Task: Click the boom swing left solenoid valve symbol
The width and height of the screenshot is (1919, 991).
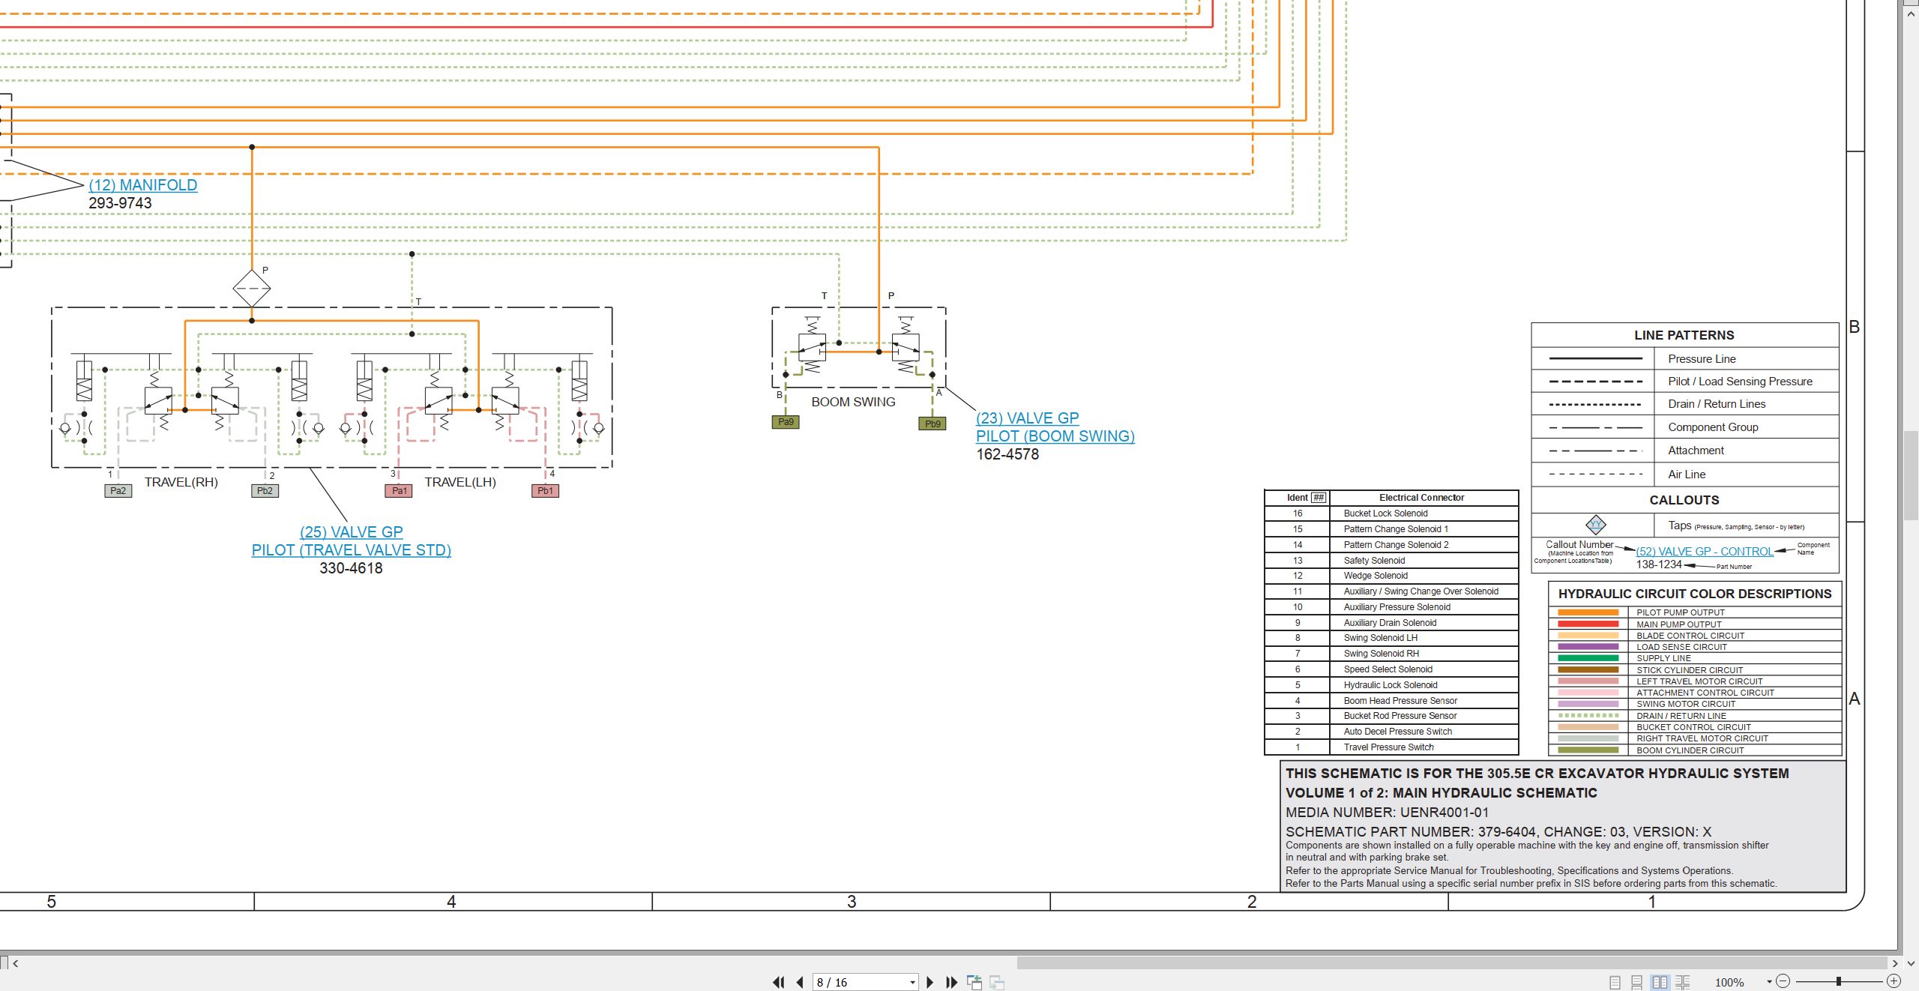Action: [812, 347]
